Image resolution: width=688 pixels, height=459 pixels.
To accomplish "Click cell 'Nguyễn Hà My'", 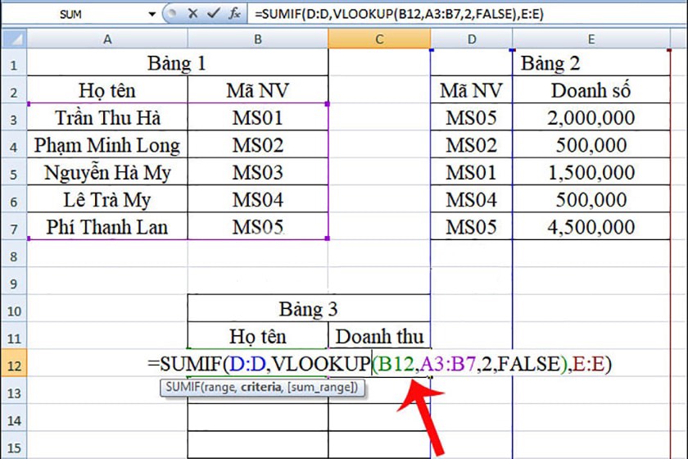I will click(x=107, y=172).
